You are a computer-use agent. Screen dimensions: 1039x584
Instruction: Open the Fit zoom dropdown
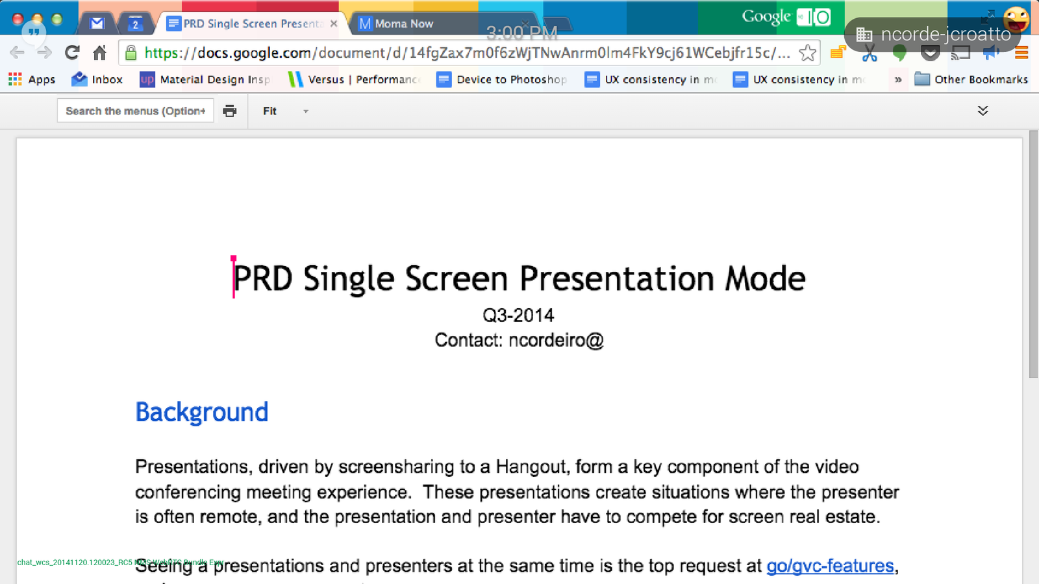pyautogui.click(x=285, y=111)
